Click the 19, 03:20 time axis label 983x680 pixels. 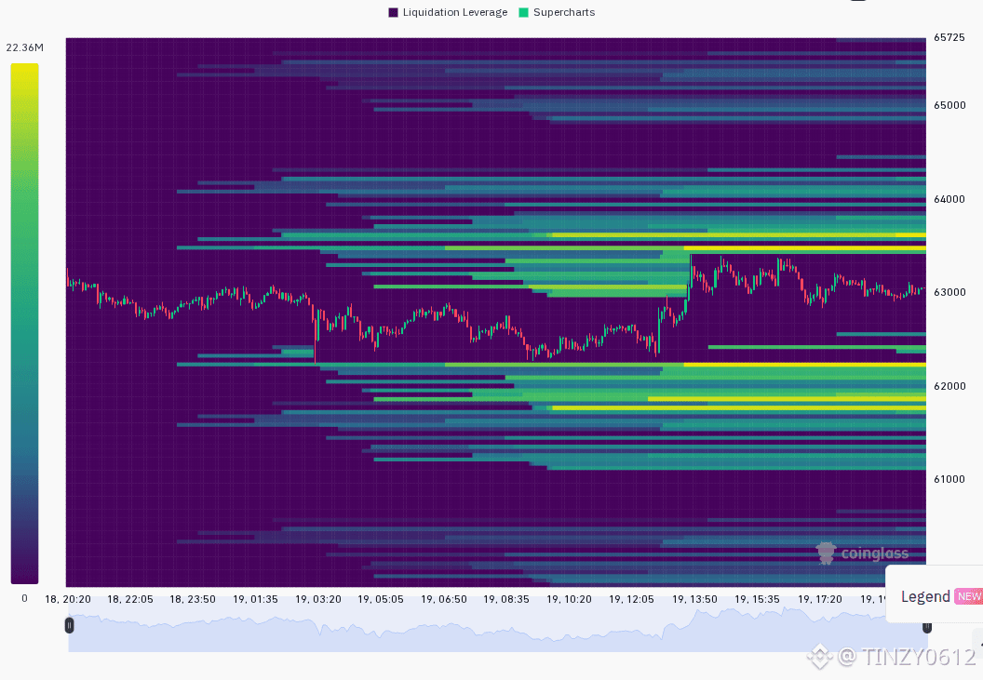pyautogui.click(x=318, y=599)
